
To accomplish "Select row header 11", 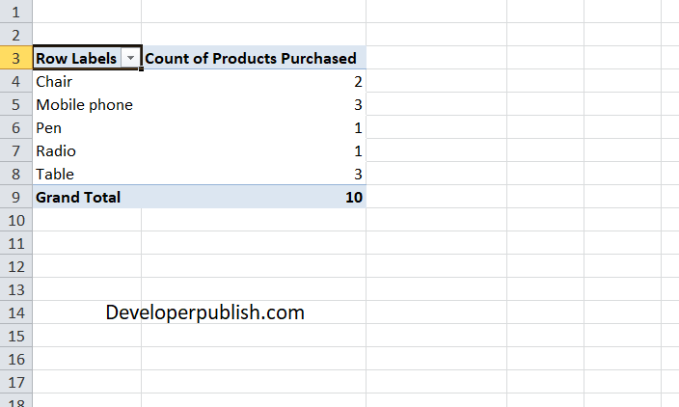I will (16, 243).
